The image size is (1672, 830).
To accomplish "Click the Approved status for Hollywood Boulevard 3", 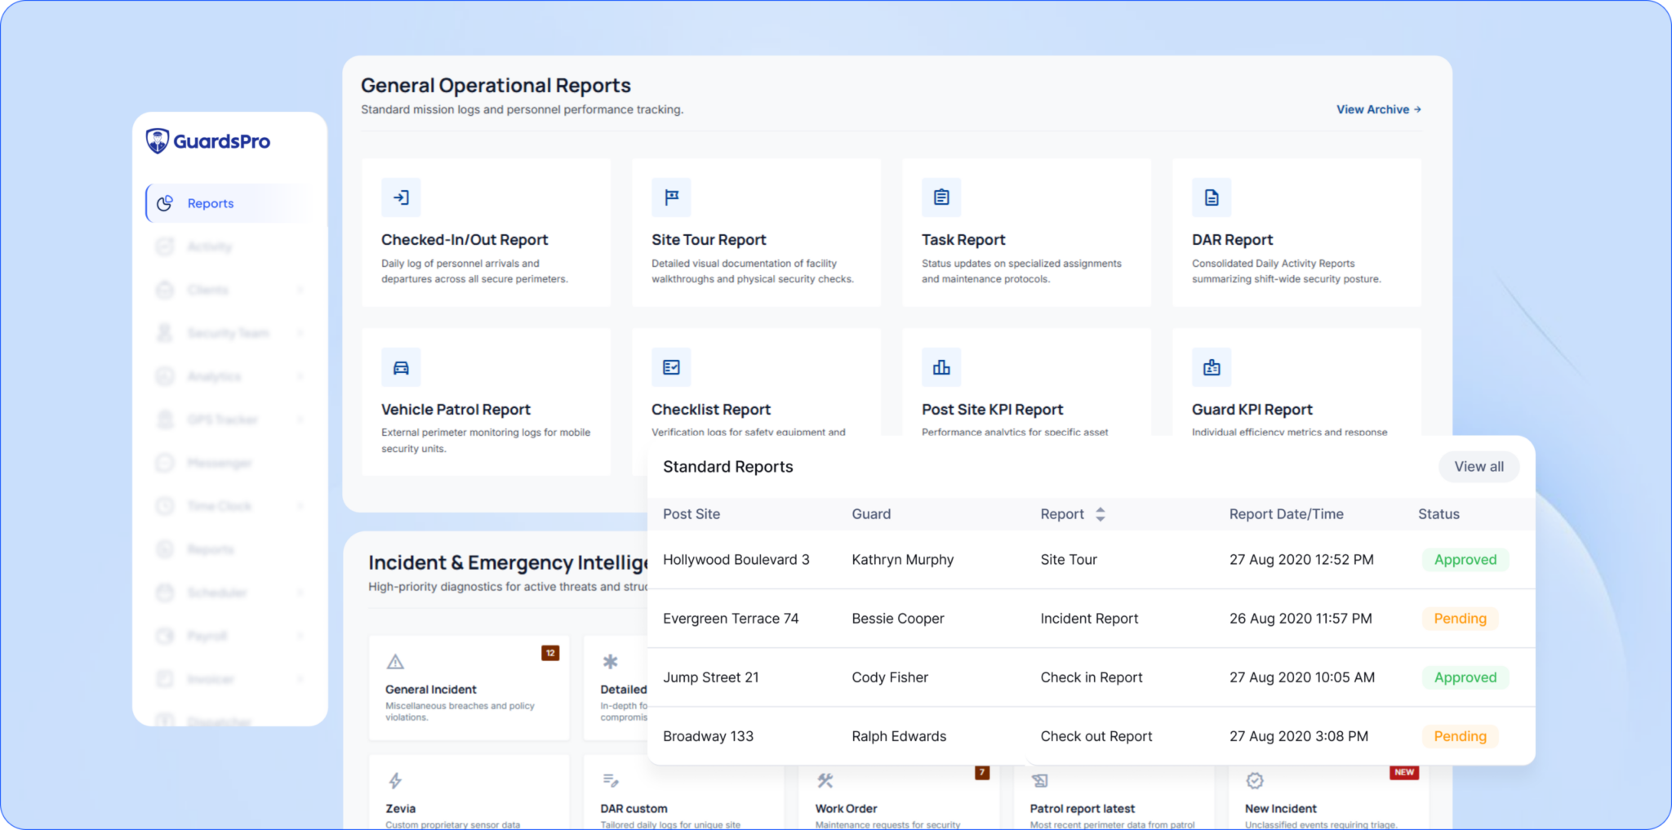I will tap(1465, 560).
